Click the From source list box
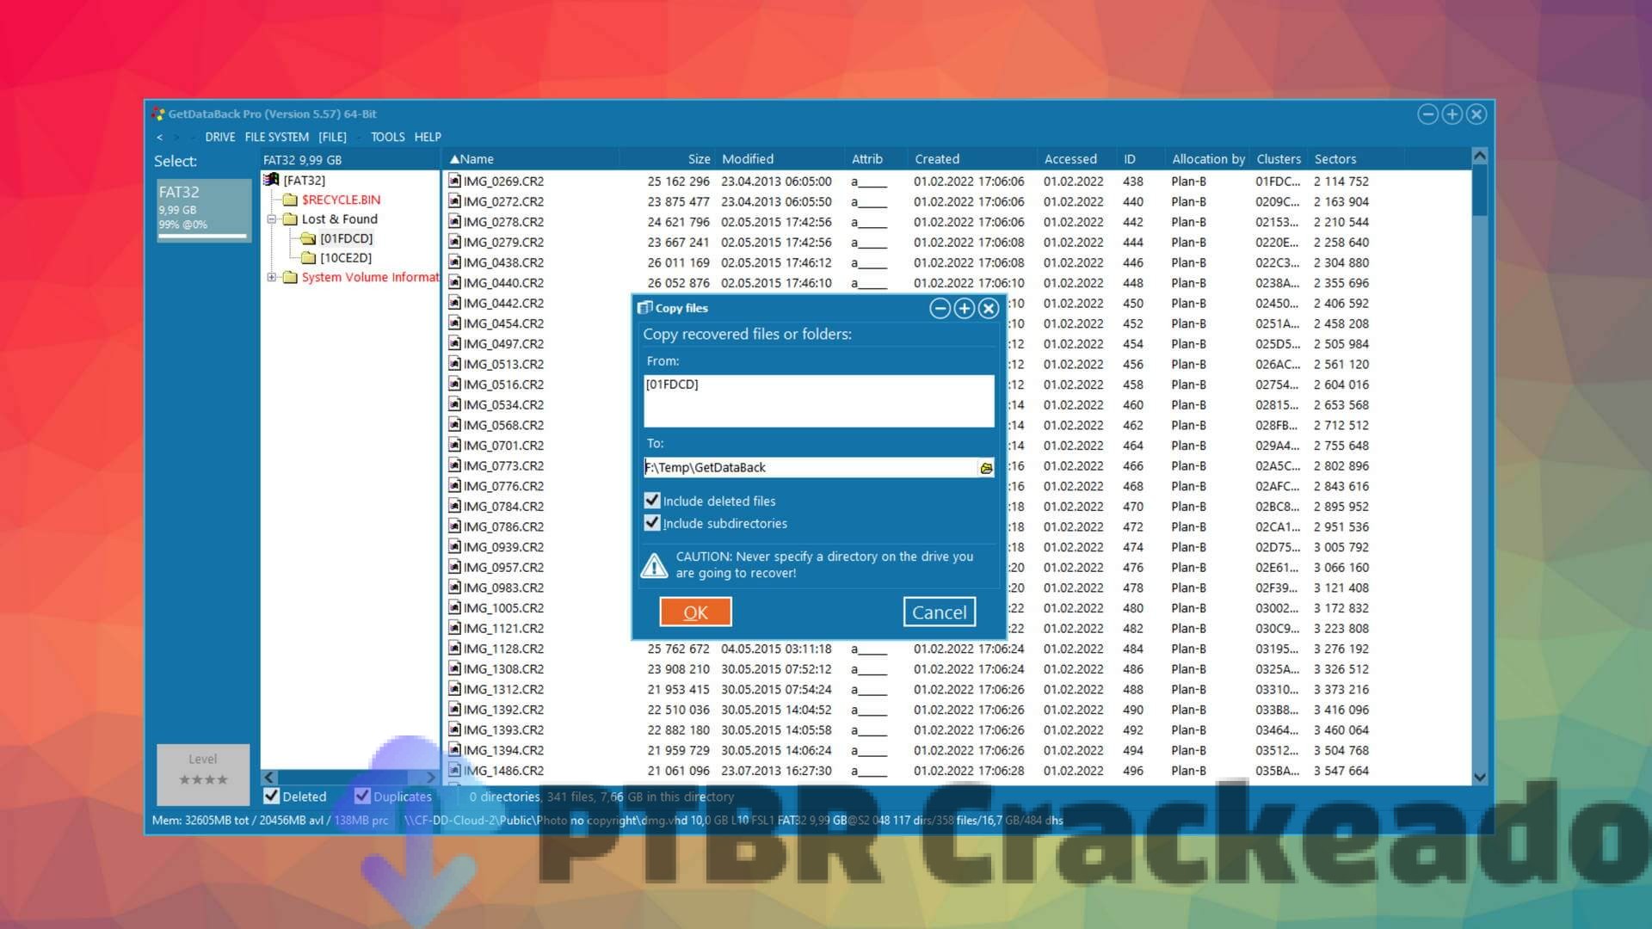1652x929 pixels. point(818,401)
